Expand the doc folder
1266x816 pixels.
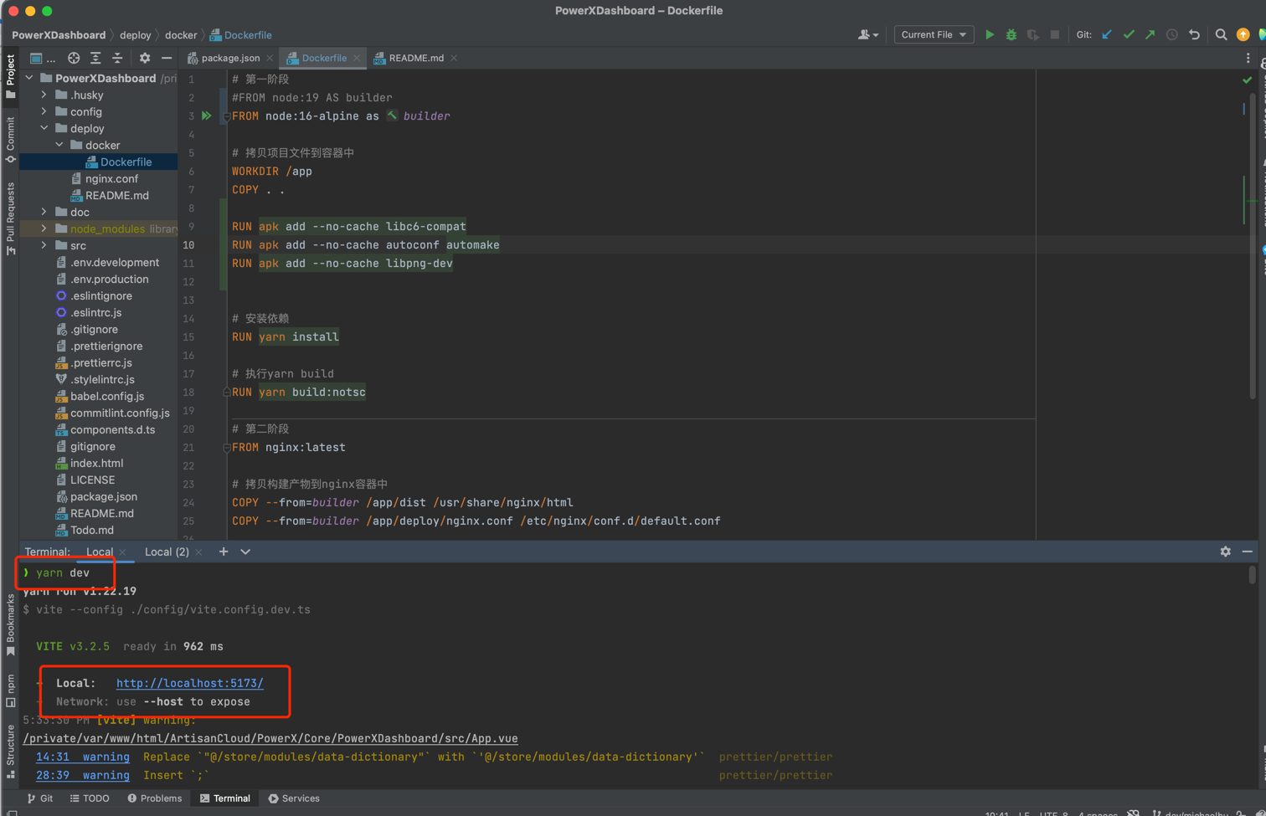pos(44,212)
